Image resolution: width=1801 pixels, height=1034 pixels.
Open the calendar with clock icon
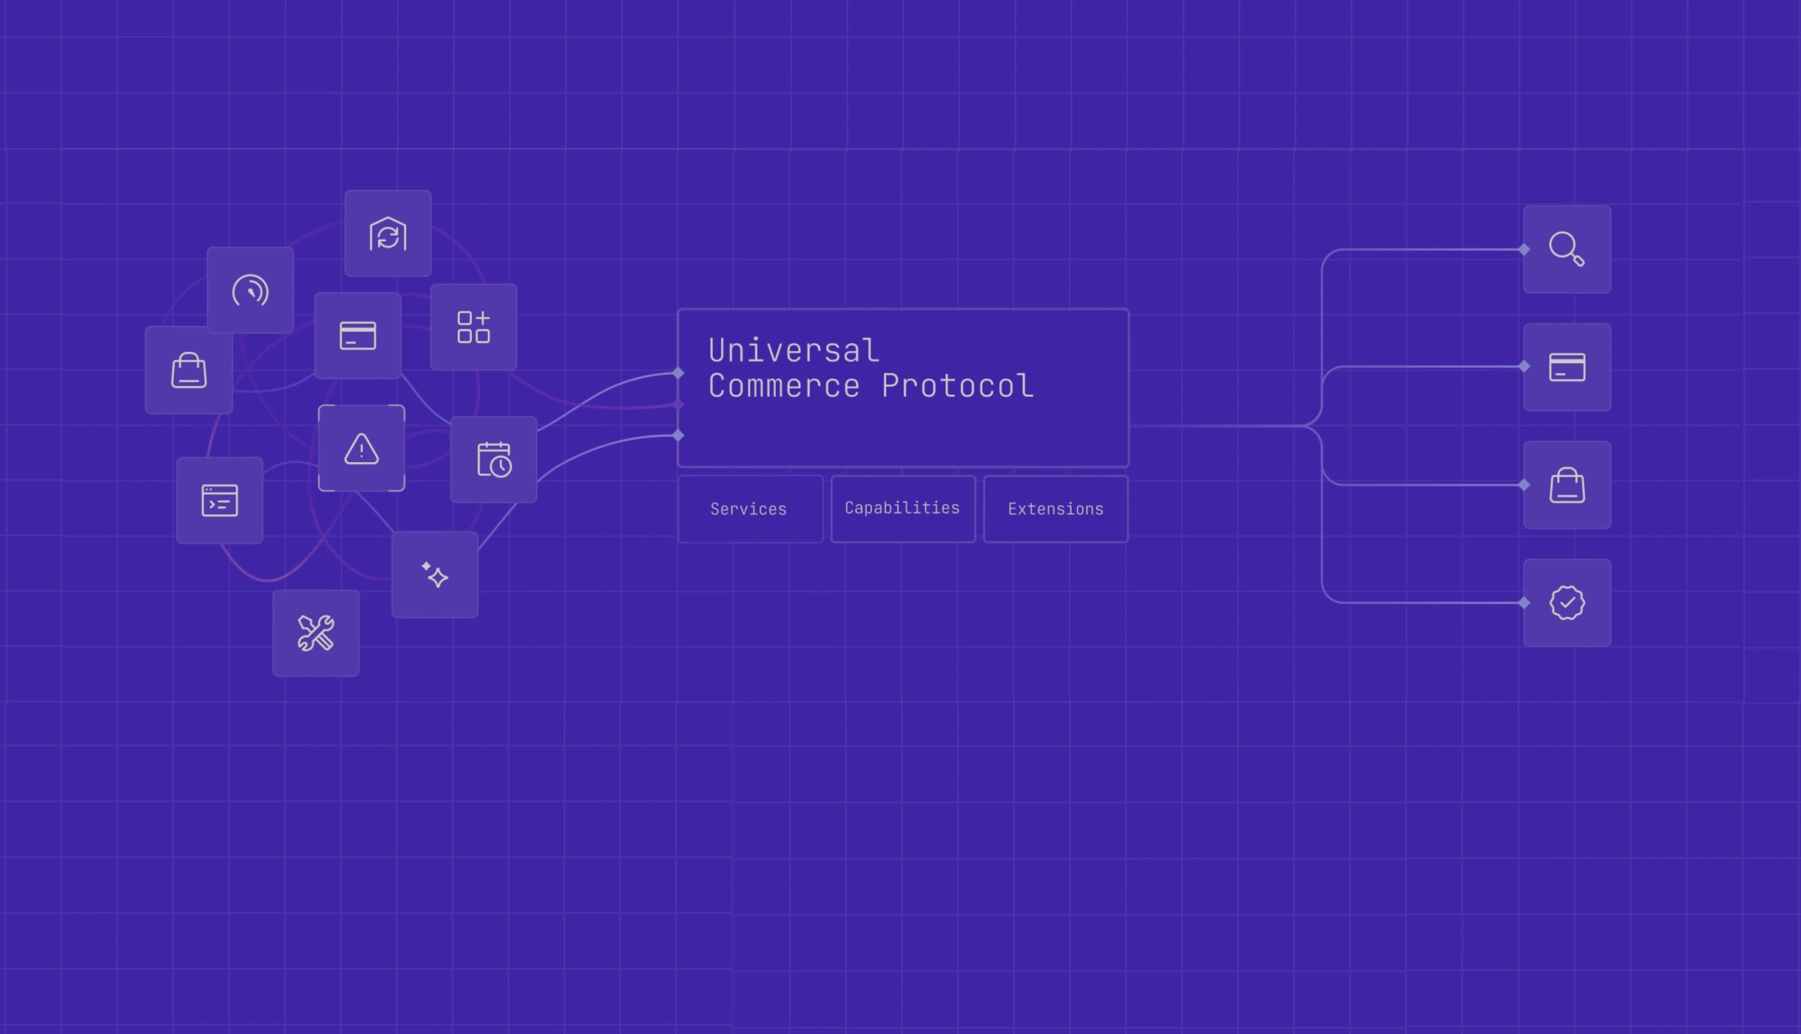[x=493, y=459]
